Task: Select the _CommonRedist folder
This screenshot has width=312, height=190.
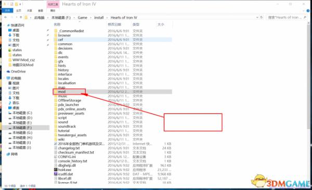Action: point(71,31)
